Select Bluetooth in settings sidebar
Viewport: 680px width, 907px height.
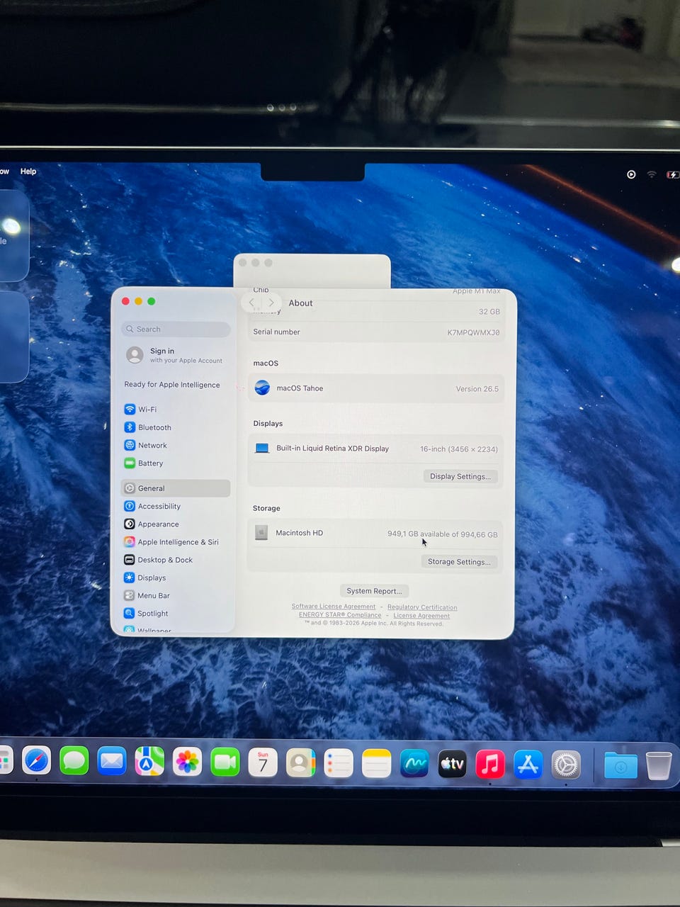point(176,427)
